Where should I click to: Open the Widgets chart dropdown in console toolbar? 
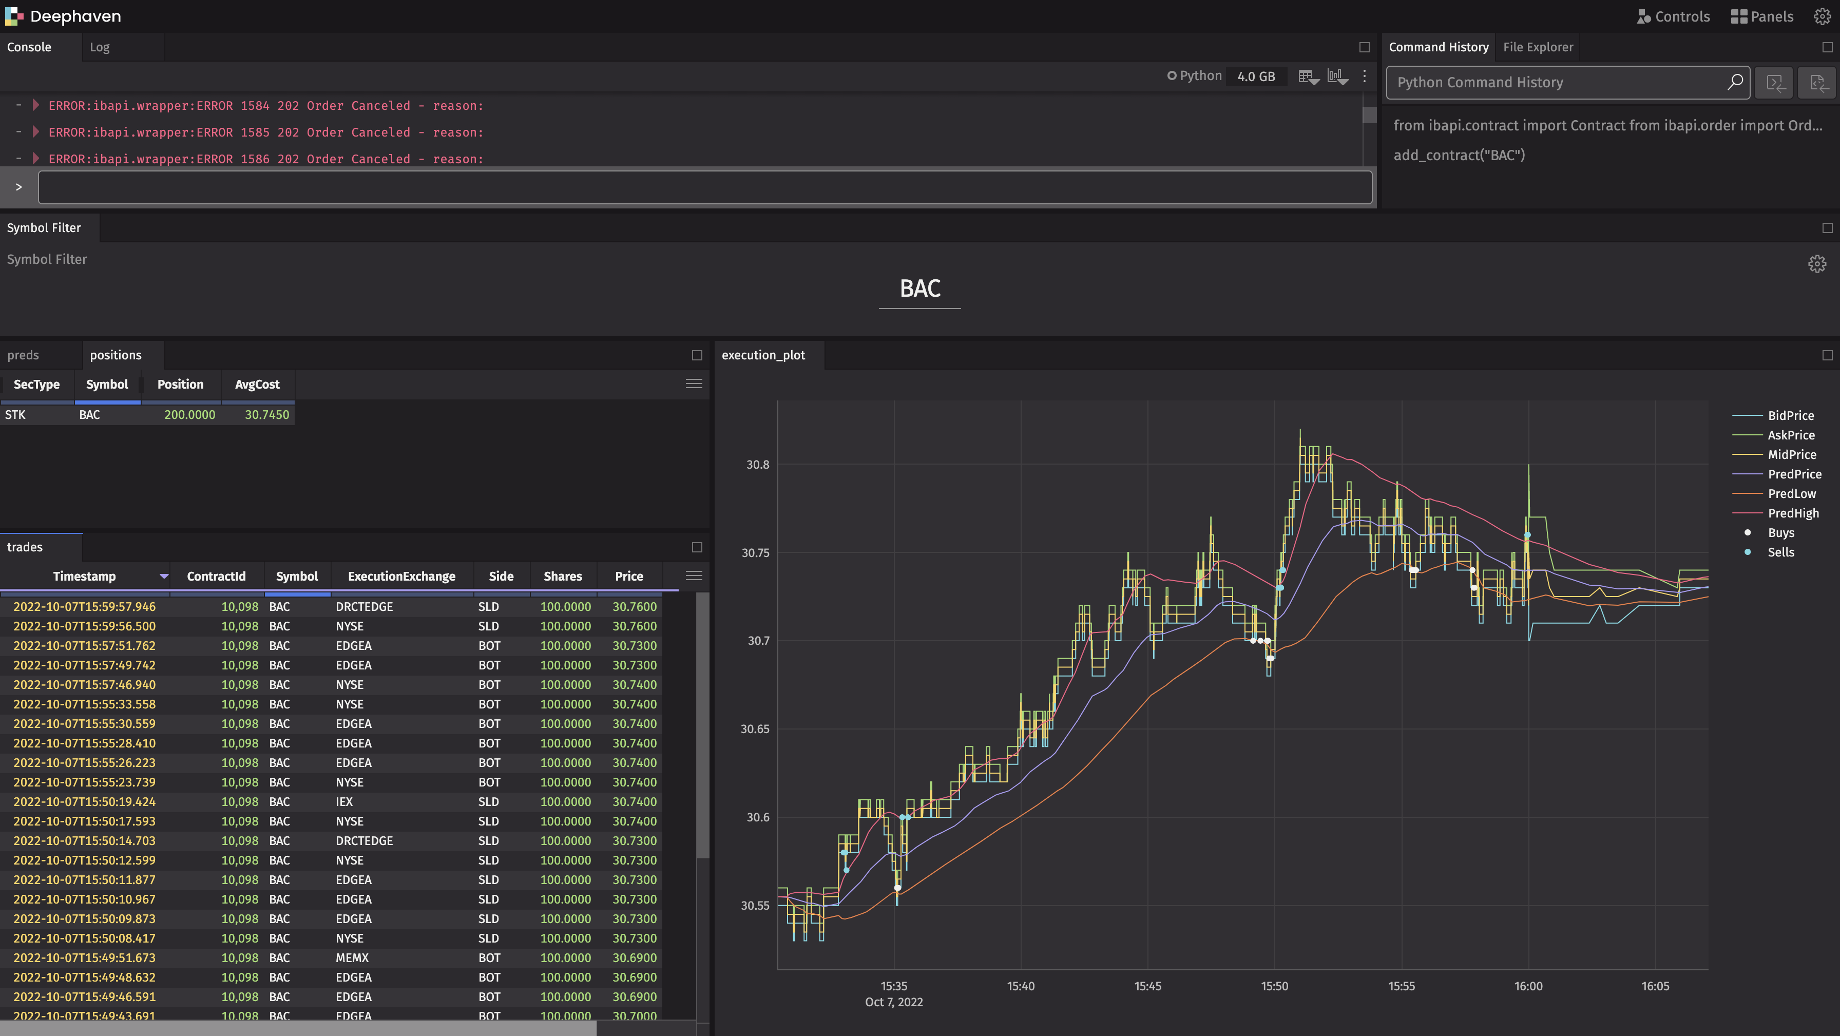pyautogui.click(x=1338, y=76)
